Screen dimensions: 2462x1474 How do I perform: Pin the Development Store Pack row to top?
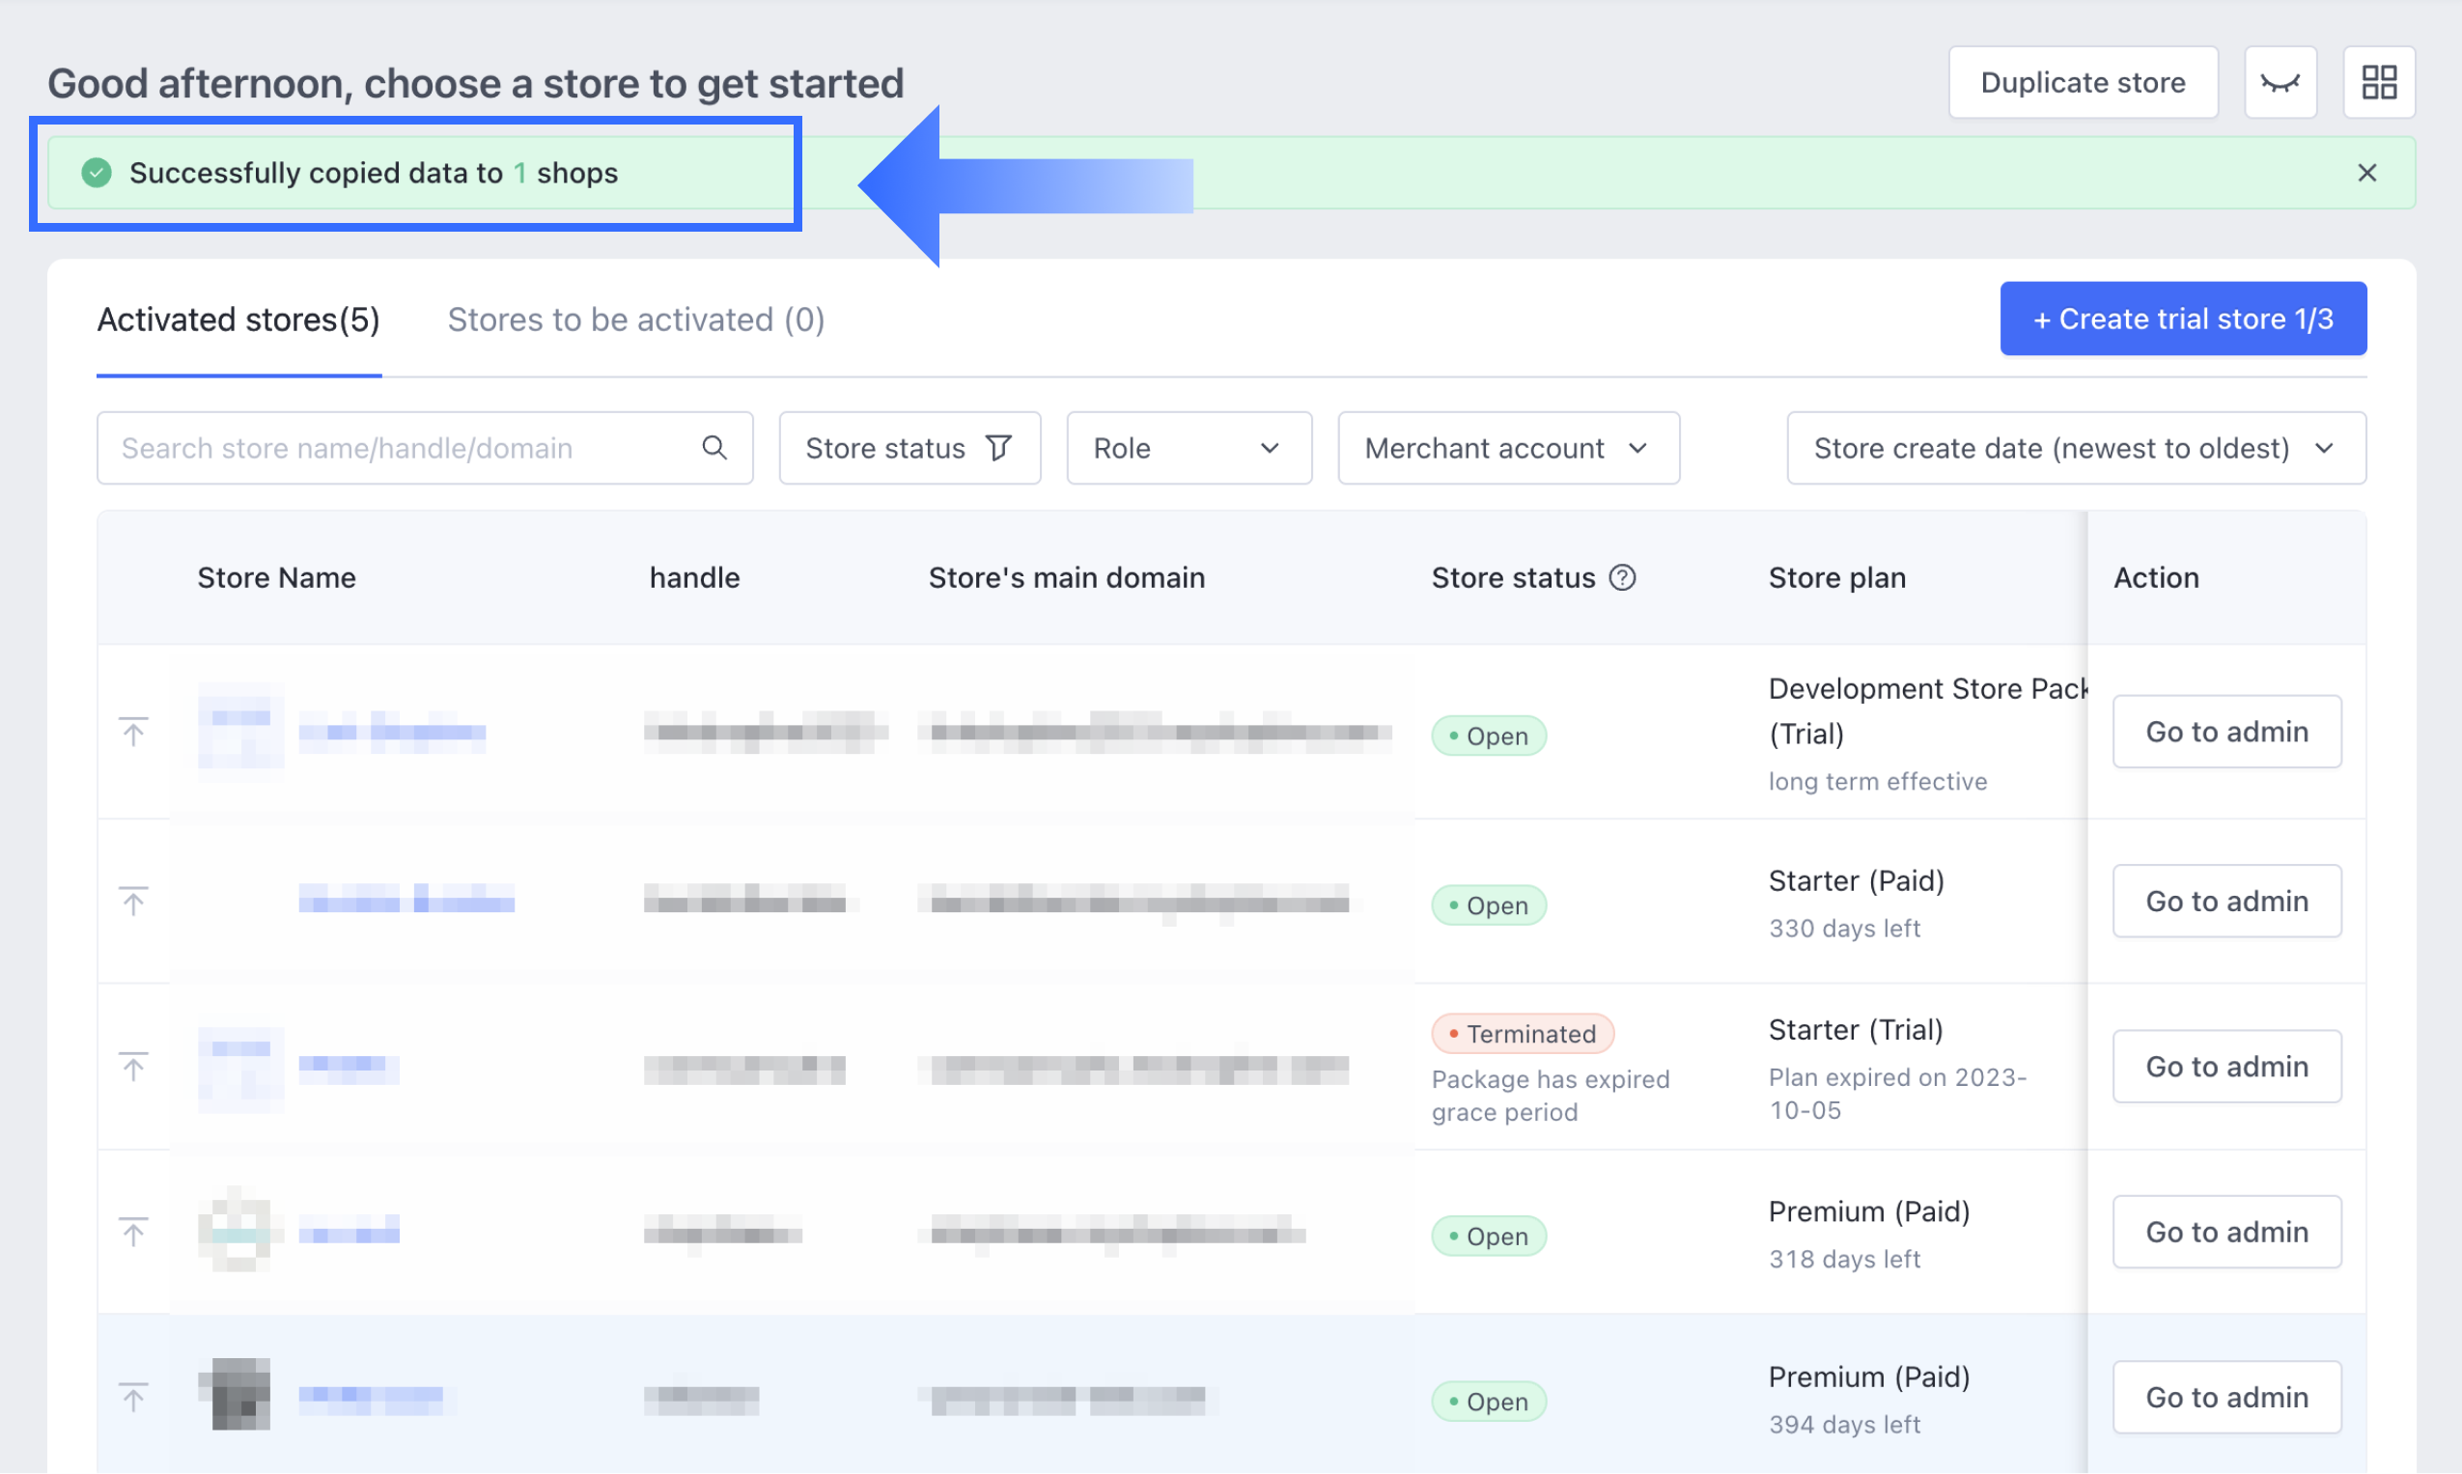click(133, 732)
